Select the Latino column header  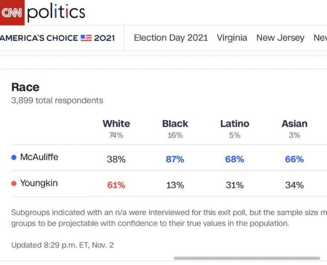tap(235, 124)
